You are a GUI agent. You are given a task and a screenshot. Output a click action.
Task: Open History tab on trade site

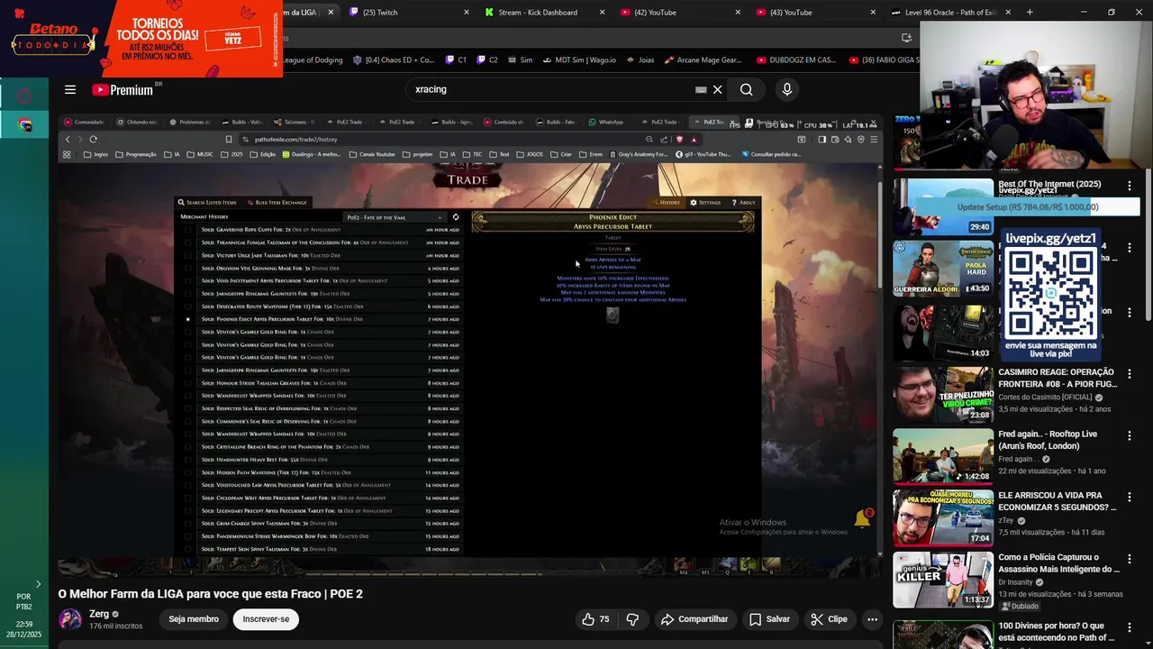tap(667, 203)
